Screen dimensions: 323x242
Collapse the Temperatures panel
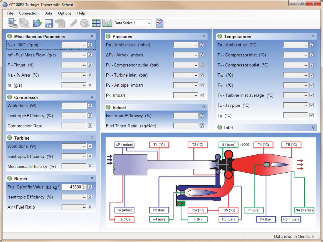(x=313, y=36)
